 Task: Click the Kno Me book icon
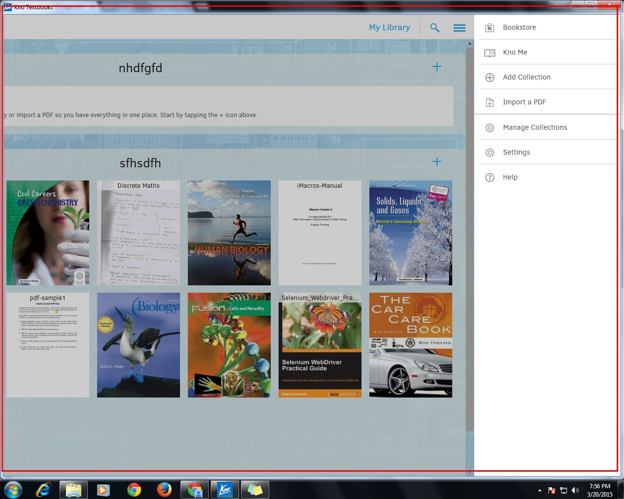(490, 53)
